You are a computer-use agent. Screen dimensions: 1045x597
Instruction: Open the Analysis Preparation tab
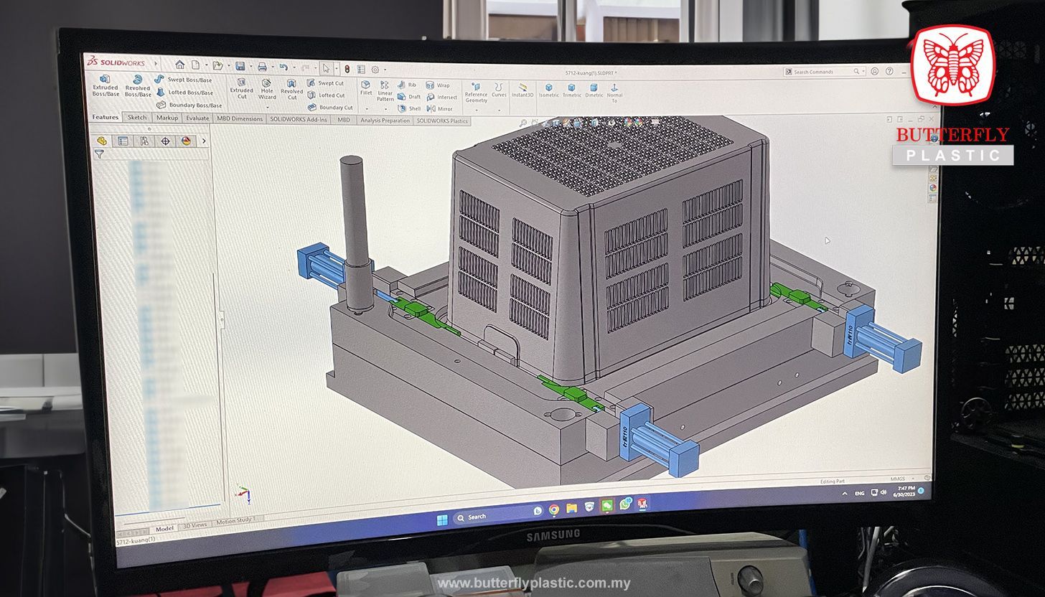tap(385, 121)
